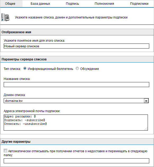This screenshot has height=167, width=154.
Task: Enable automatic unsubscribe on bounce reports
Action: 6,151
